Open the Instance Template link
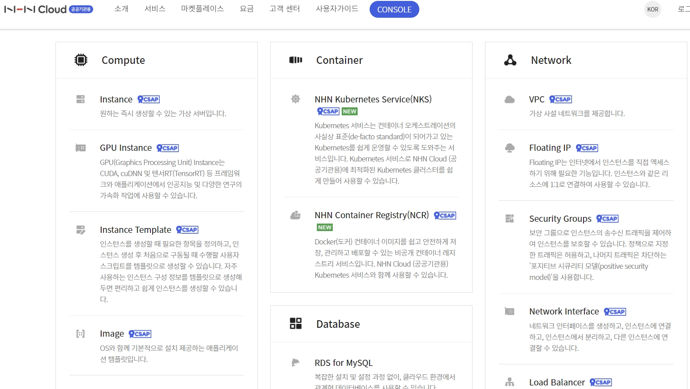 pos(135,230)
